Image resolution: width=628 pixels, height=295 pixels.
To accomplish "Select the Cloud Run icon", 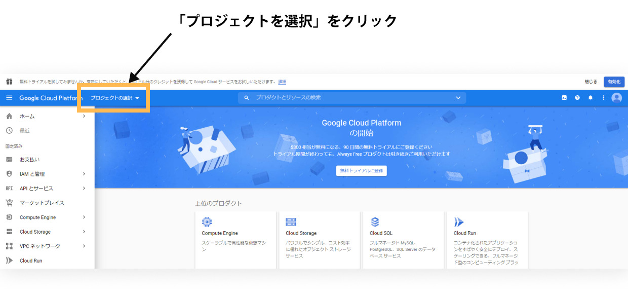I will coord(458,222).
